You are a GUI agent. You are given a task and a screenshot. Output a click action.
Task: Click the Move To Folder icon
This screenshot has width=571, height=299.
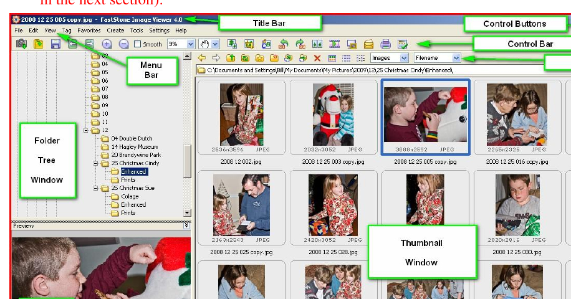click(x=302, y=58)
